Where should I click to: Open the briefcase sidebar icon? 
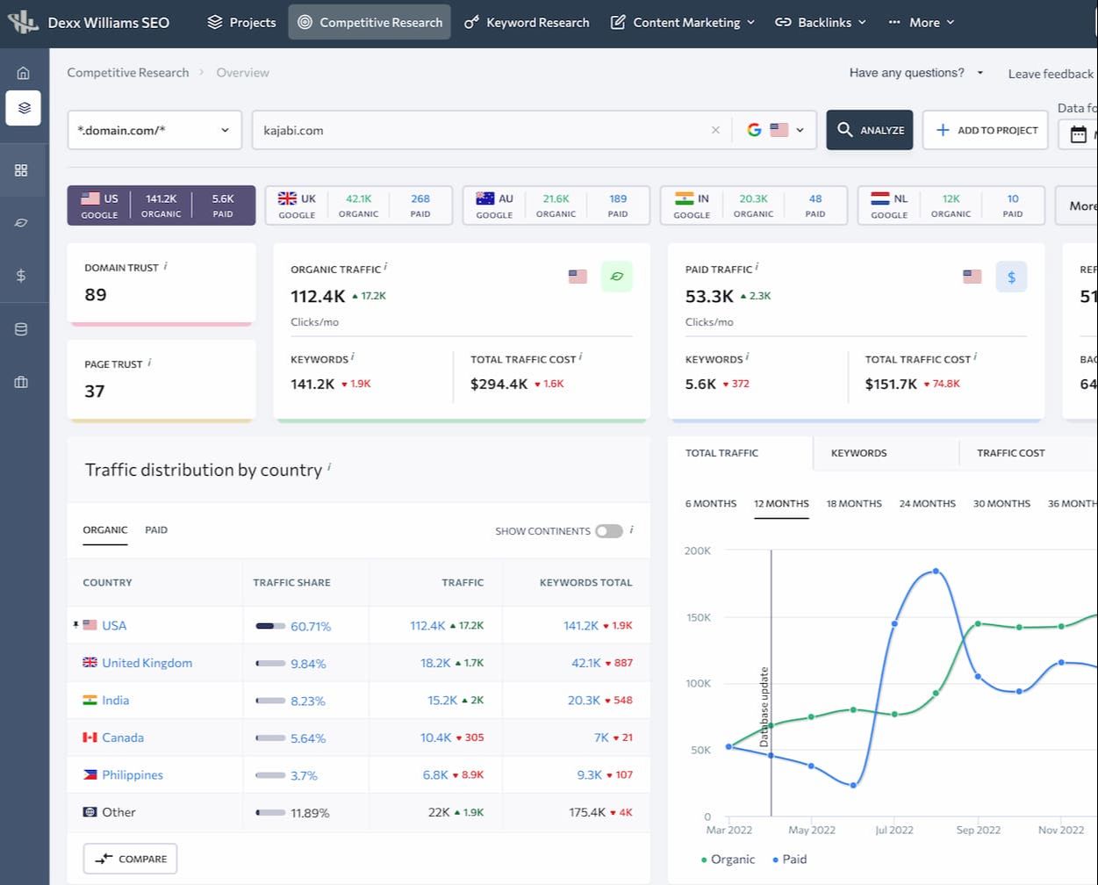point(22,382)
